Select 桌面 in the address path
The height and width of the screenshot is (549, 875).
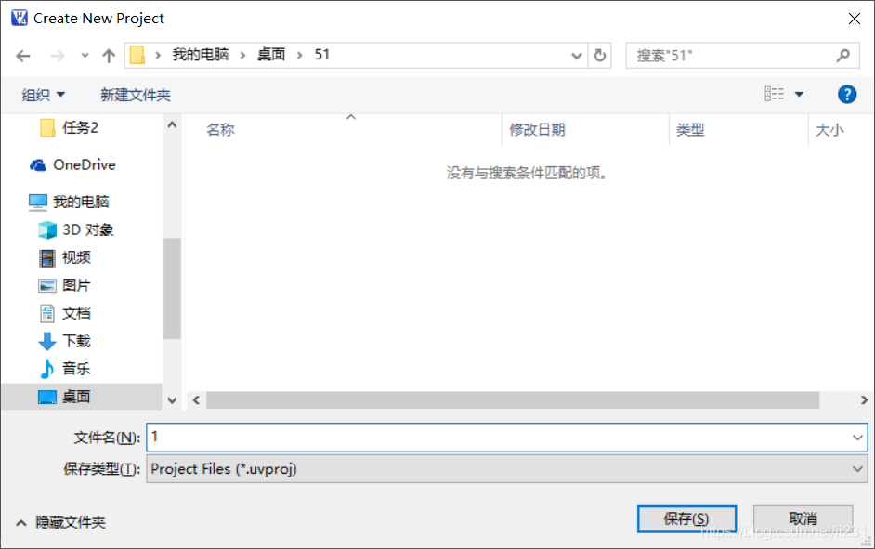(x=271, y=55)
